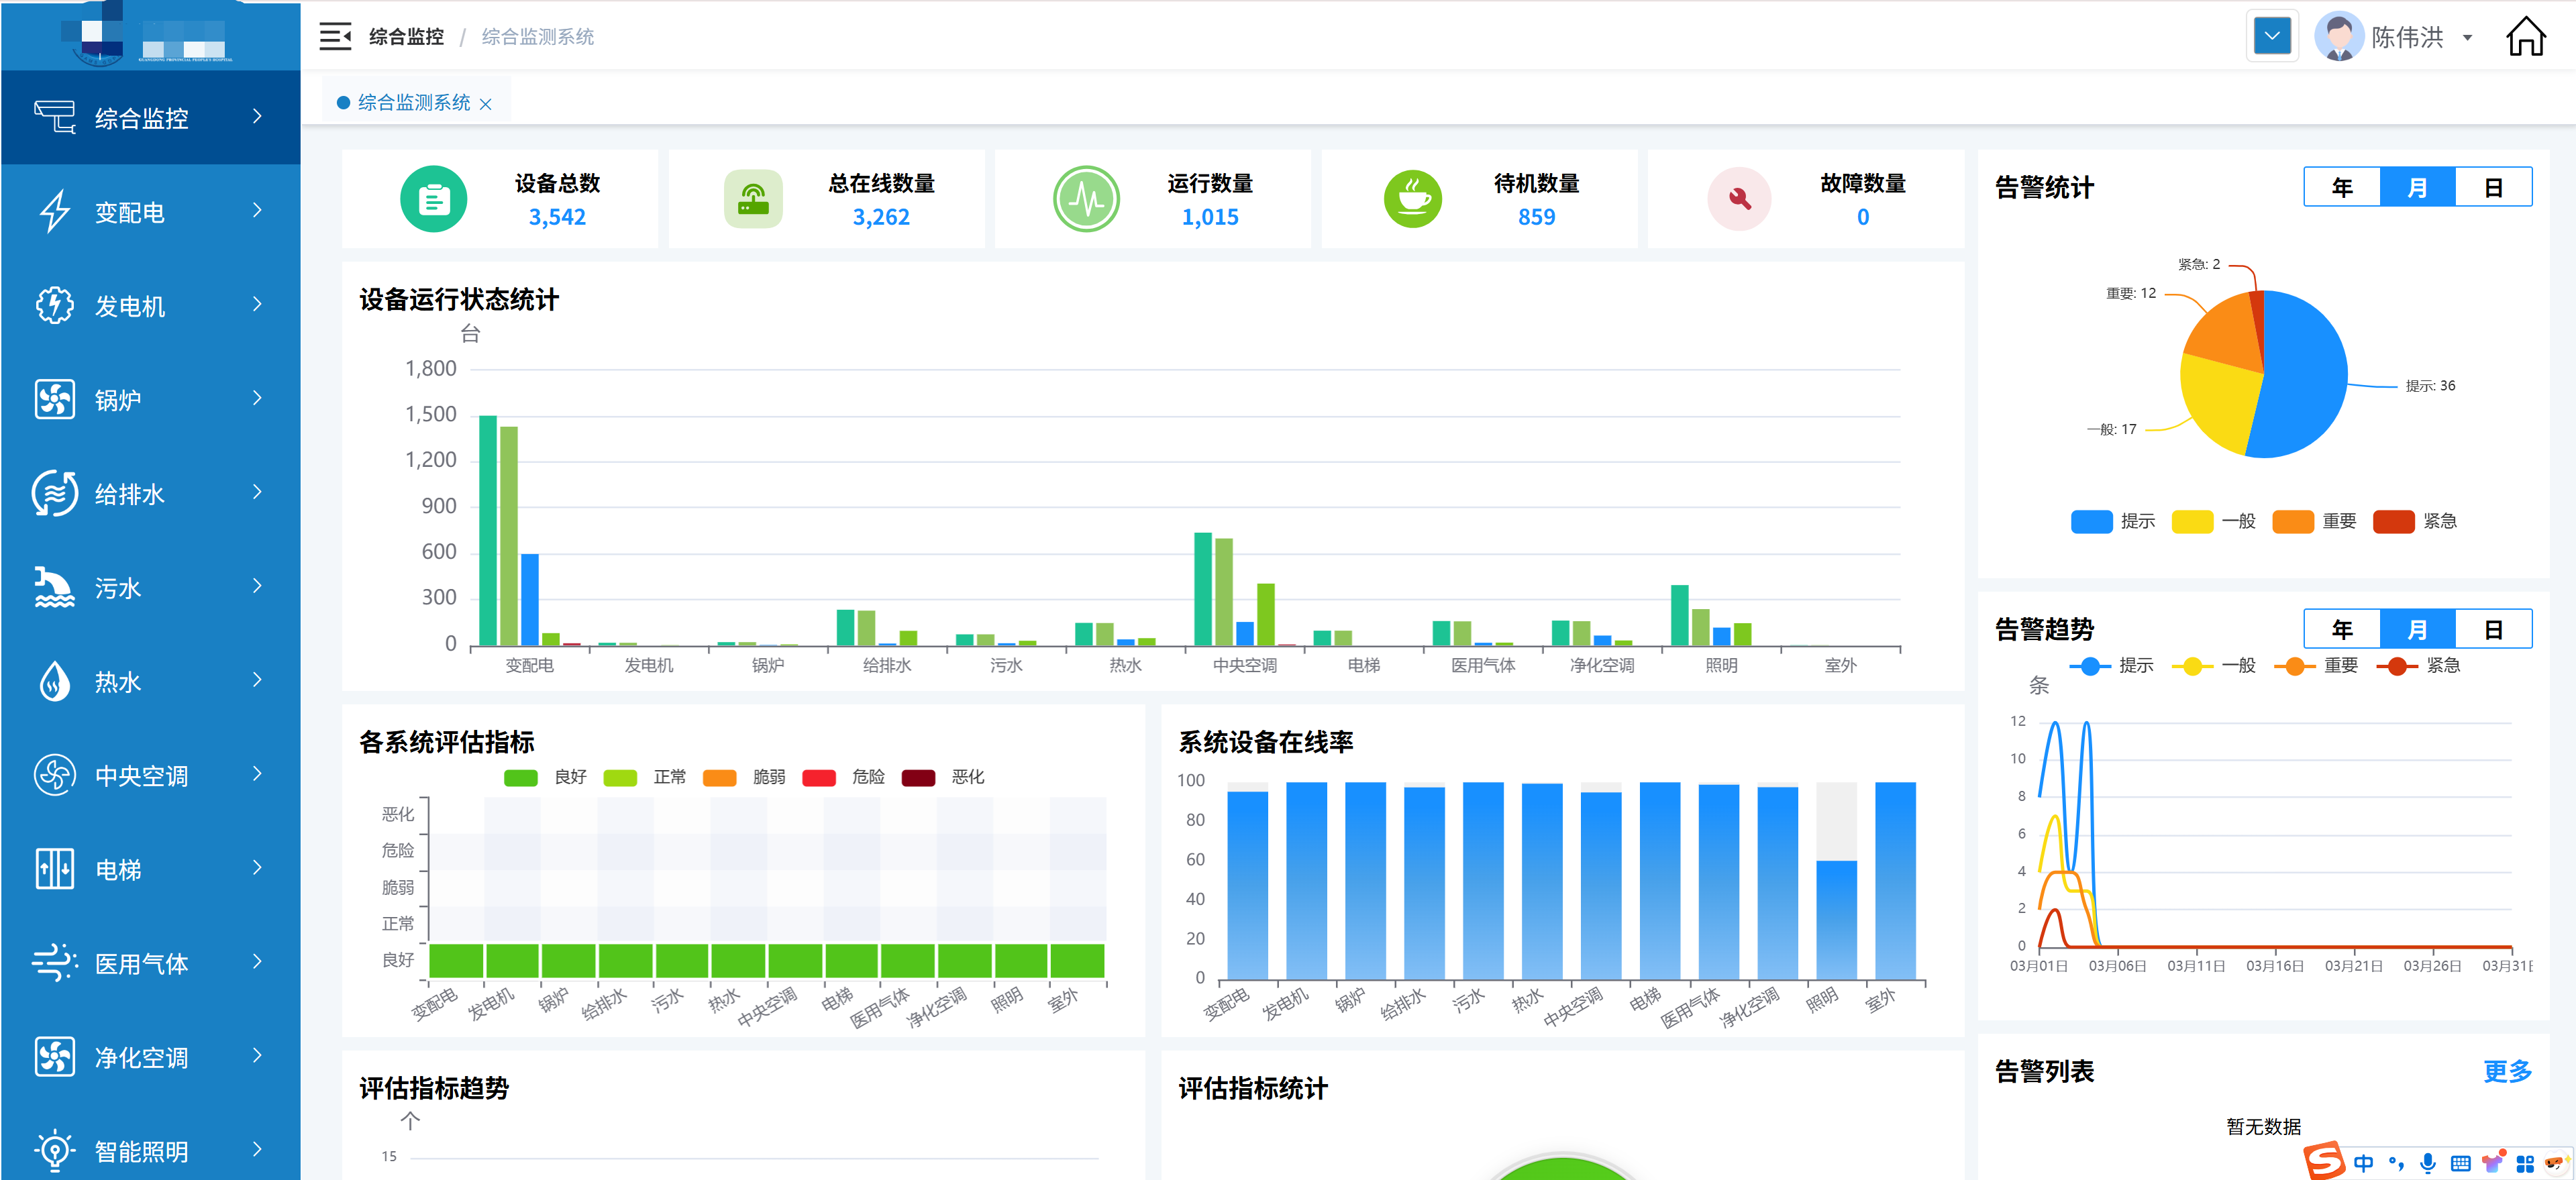Click the 热水 flame drop icon
This screenshot has height=1180, width=2576.
click(x=55, y=681)
